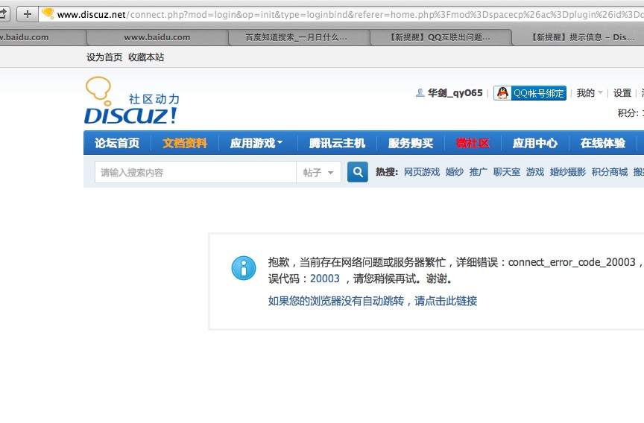Click the share button left of the plus
The height and width of the screenshot is (423, 644).
(3, 14)
